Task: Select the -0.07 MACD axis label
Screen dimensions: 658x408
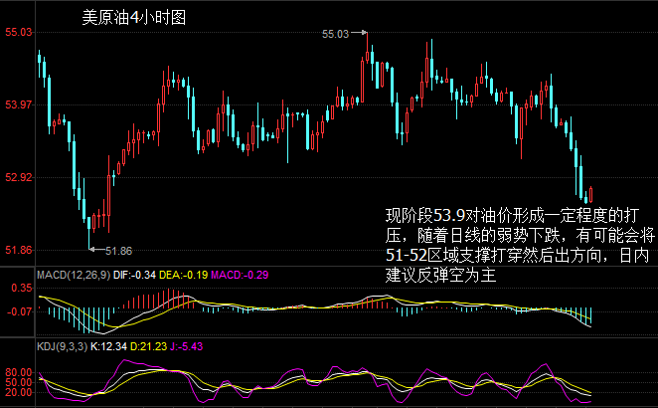Action: 19,311
